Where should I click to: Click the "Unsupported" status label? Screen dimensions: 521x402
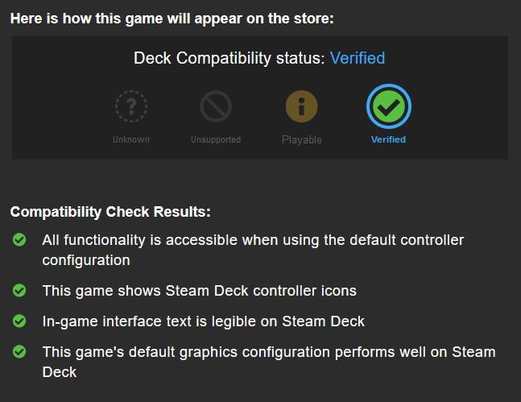click(x=216, y=139)
